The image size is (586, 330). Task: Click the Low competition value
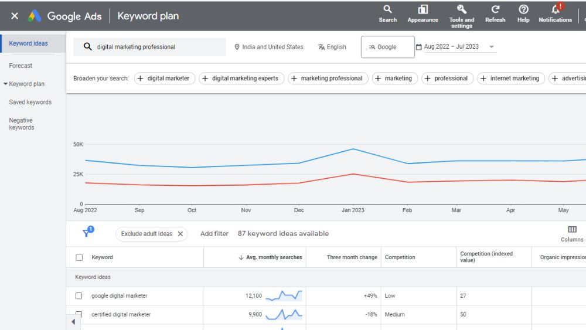pos(390,295)
